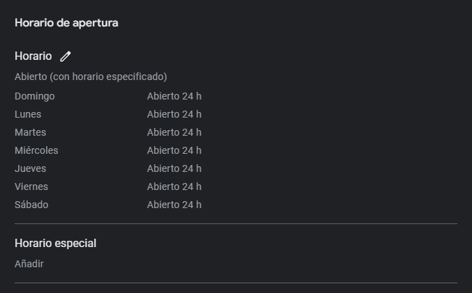Click Abierto 24 h for Domingo
Image resolution: width=472 pixels, height=293 pixels.
(174, 96)
